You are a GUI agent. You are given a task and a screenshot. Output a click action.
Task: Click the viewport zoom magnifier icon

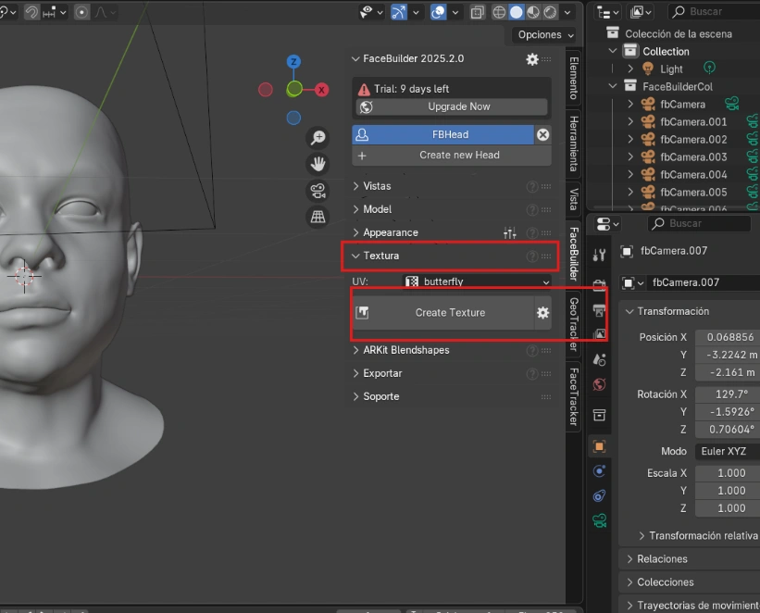[x=318, y=135]
